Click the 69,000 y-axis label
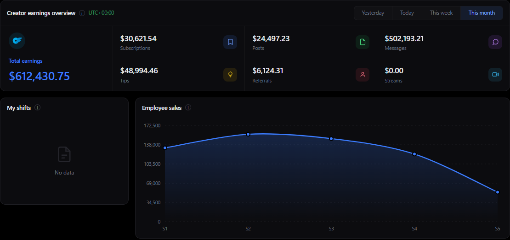The height and width of the screenshot is (240, 510). coord(154,183)
